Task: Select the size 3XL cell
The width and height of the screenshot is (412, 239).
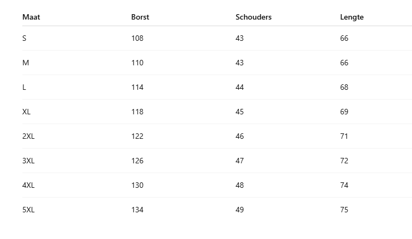Action: tap(28, 161)
